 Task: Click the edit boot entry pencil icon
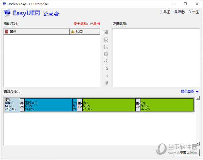pyautogui.click(x=106, y=54)
